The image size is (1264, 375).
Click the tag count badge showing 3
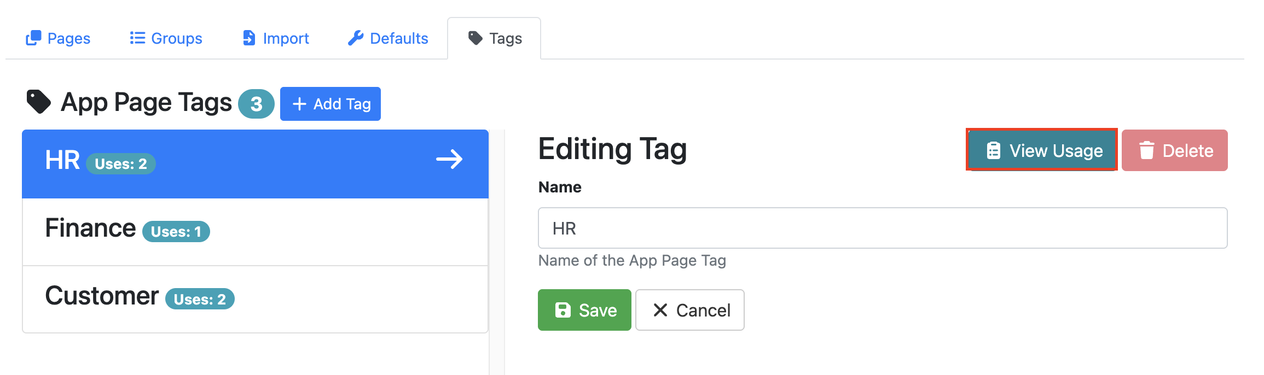[x=256, y=104]
